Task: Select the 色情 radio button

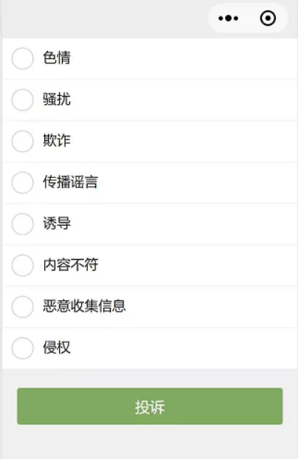Action: pos(23,58)
